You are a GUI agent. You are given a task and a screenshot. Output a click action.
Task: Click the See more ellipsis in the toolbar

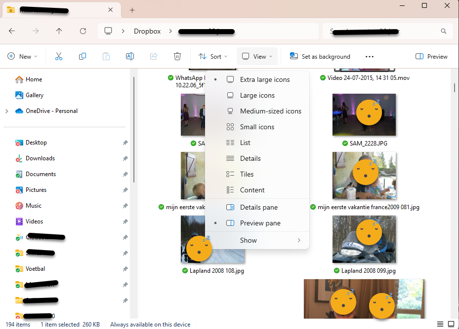(x=369, y=56)
